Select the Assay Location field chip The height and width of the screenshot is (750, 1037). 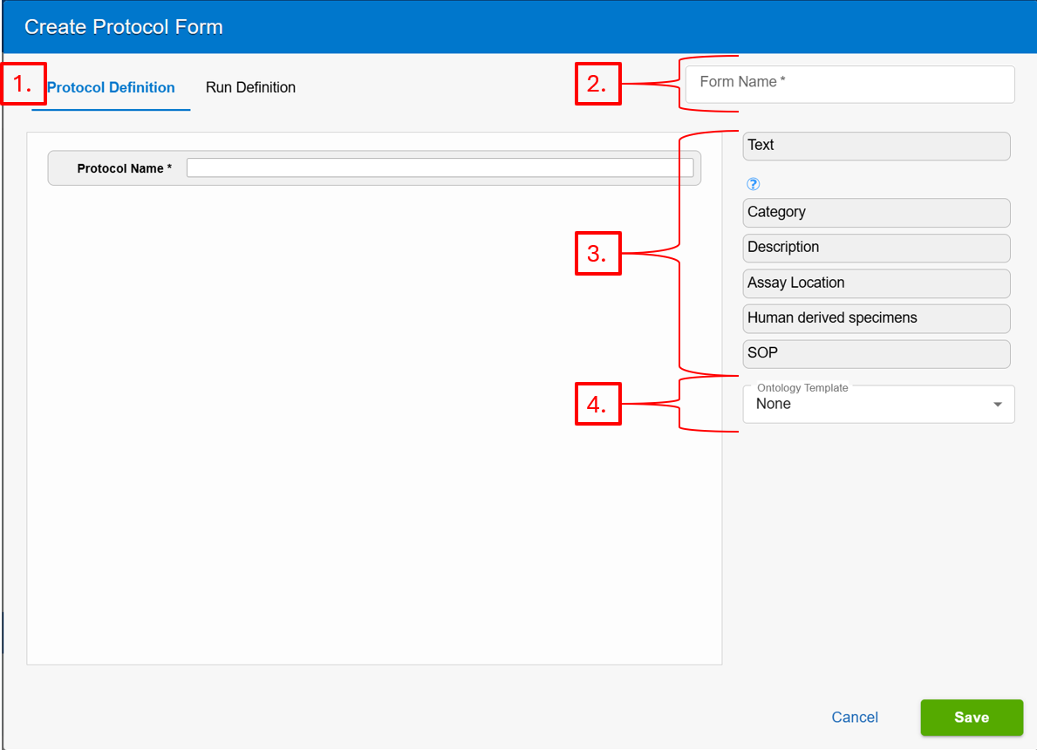pos(876,283)
